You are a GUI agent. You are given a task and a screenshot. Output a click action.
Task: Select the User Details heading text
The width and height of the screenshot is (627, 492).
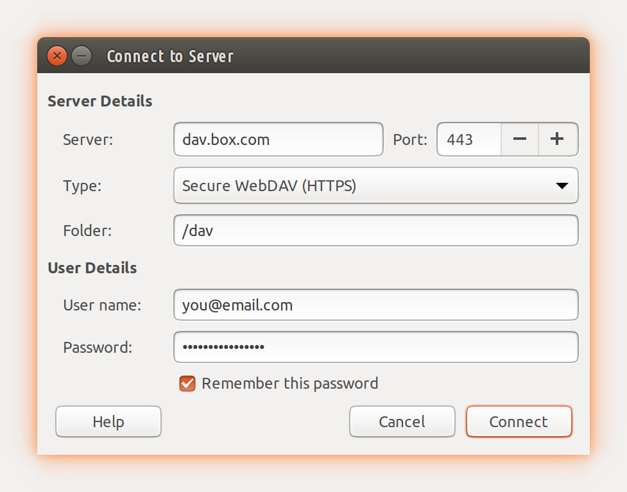[x=92, y=267]
